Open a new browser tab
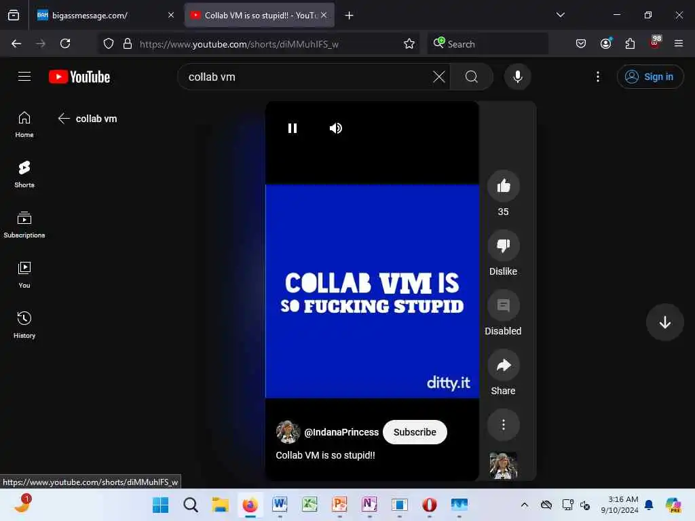This screenshot has height=521, width=695. click(x=349, y=16)
